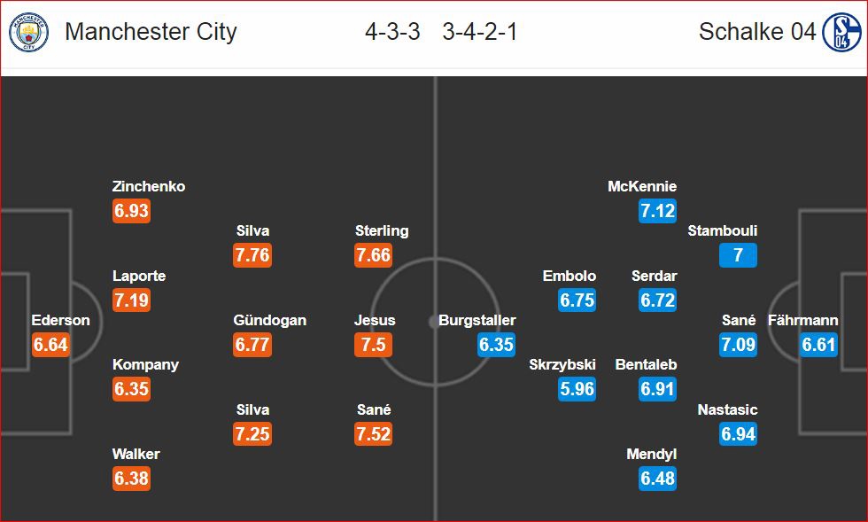868x522 pixels.
Task: Click McKennie's 7.12 rating badge
Action: (657, 211)
